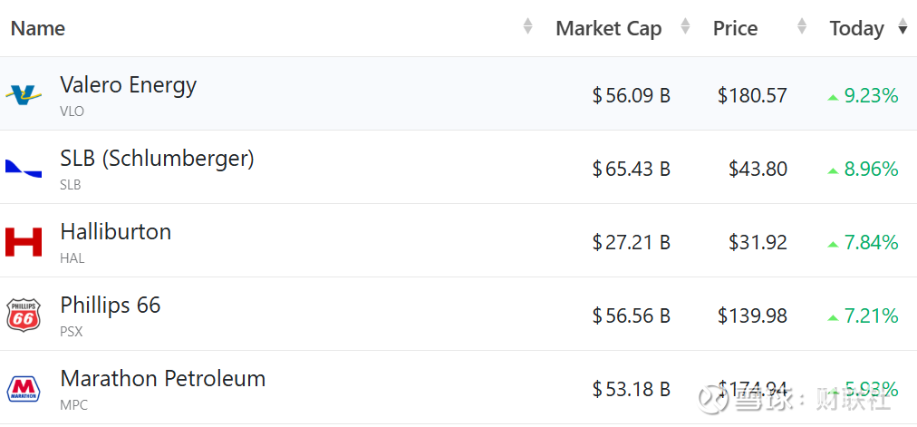Open SLB (Schlumberger) company link

coord(157,159)
